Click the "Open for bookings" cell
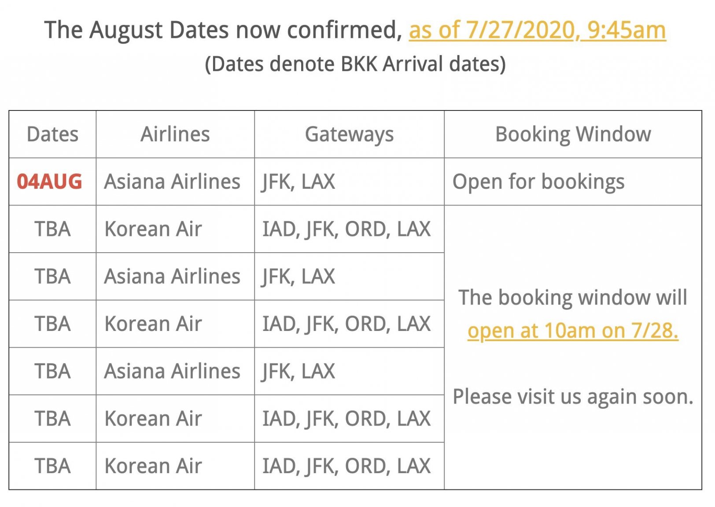The image size is (715, 507). (538, 182)
